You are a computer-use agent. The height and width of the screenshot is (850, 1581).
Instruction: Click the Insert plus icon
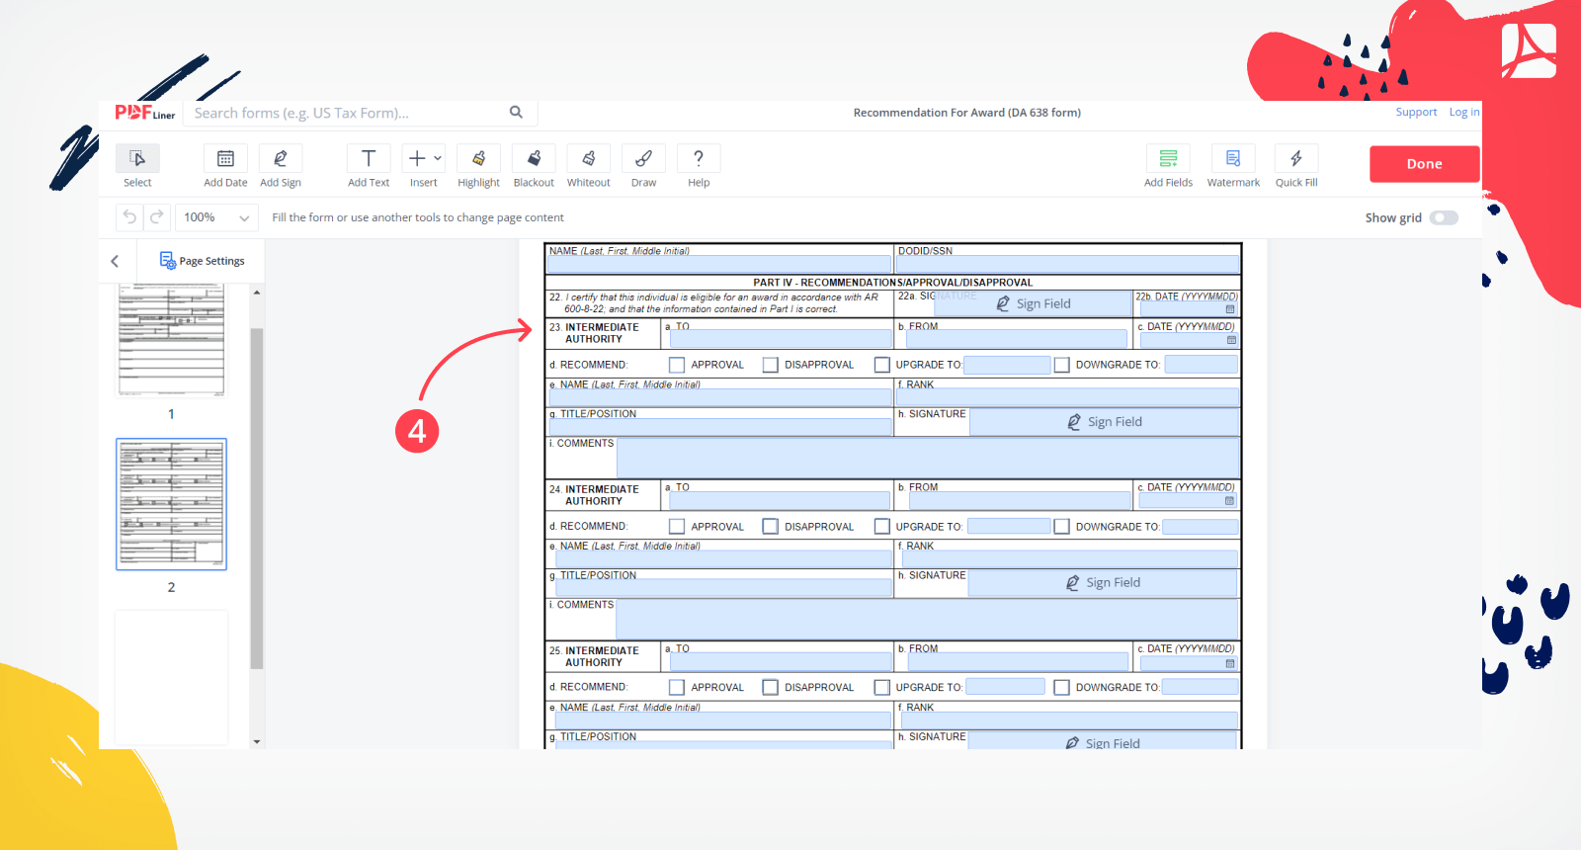click(417, 158)
